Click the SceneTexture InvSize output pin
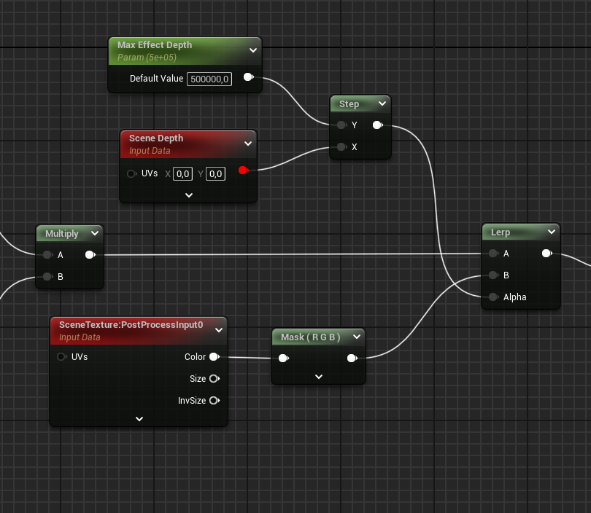 (214, 401)
